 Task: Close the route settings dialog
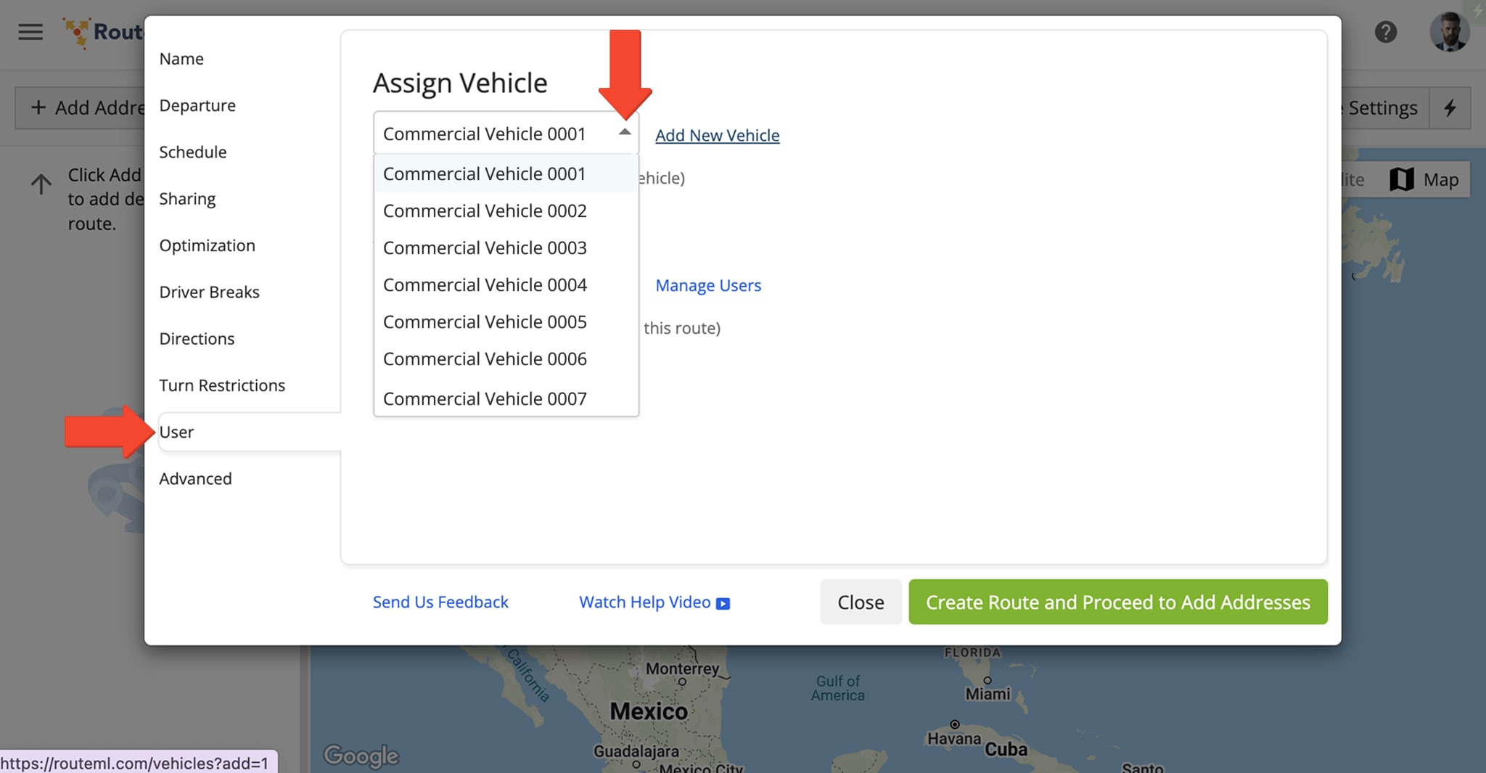pos(861,602)
